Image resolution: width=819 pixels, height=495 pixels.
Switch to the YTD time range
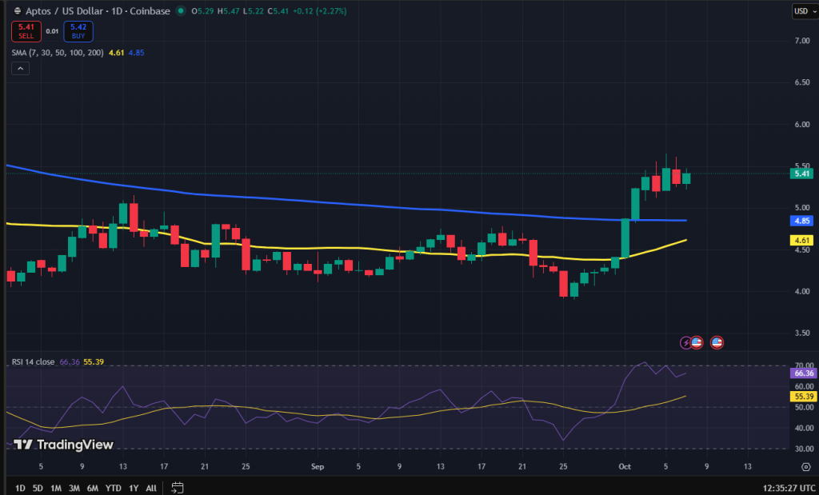[114, 489]
